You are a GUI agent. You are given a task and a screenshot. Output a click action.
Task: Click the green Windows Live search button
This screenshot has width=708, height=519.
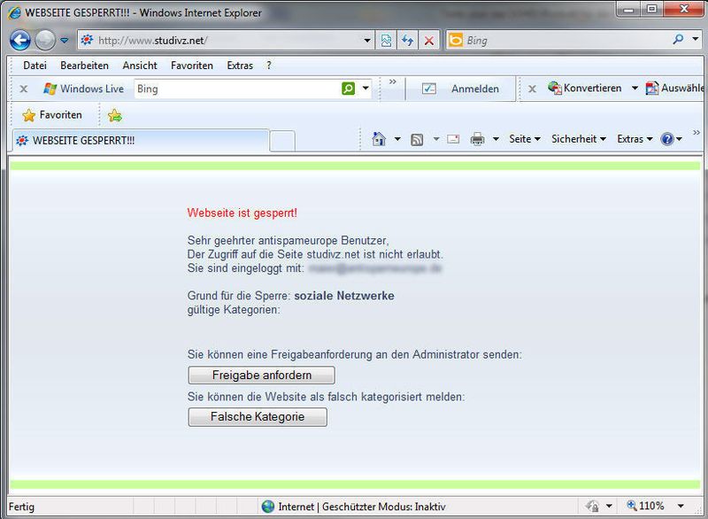point(348,89)
